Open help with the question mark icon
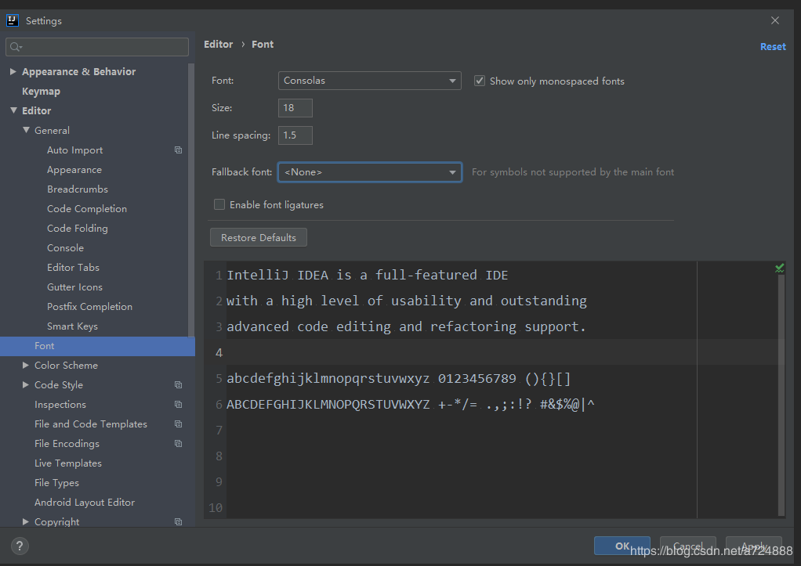The image size is (801, 566). click(20, 546)
